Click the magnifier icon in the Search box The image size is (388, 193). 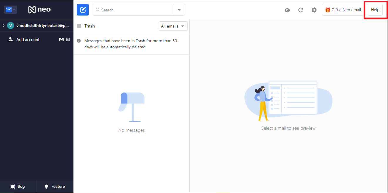tap(98, 10)
